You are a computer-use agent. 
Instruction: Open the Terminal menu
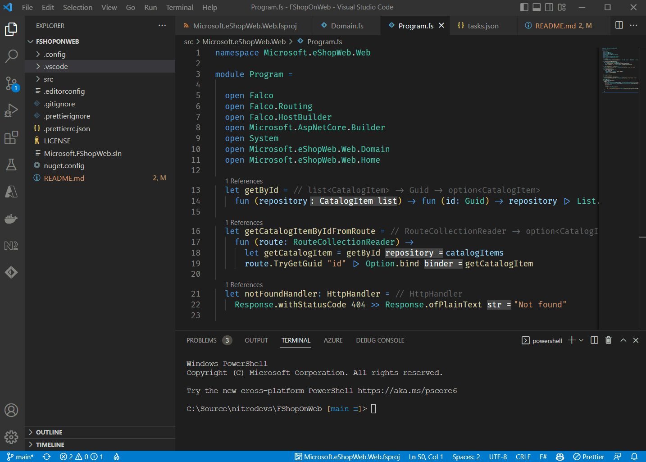(x=179, y=7)
